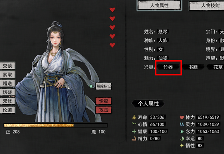Click 解除标记 to remove mark
The width and height of the screenshot is (224, 154).
(103, 86)
